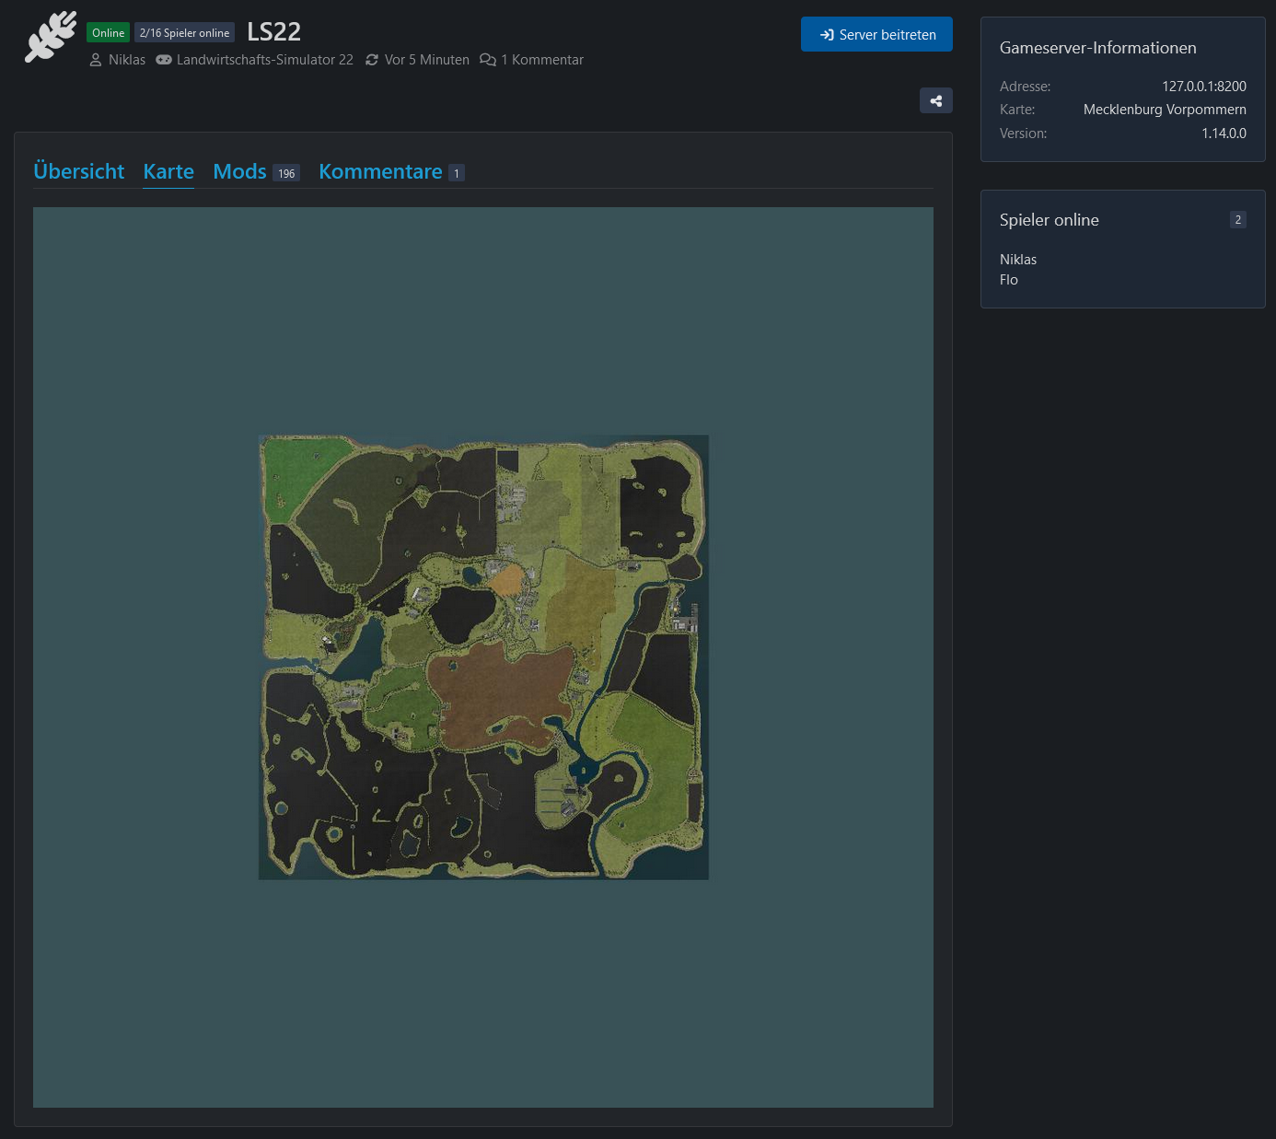Click the Landwirtschafts-Simulator 22 game link

(x=264, y=60)
